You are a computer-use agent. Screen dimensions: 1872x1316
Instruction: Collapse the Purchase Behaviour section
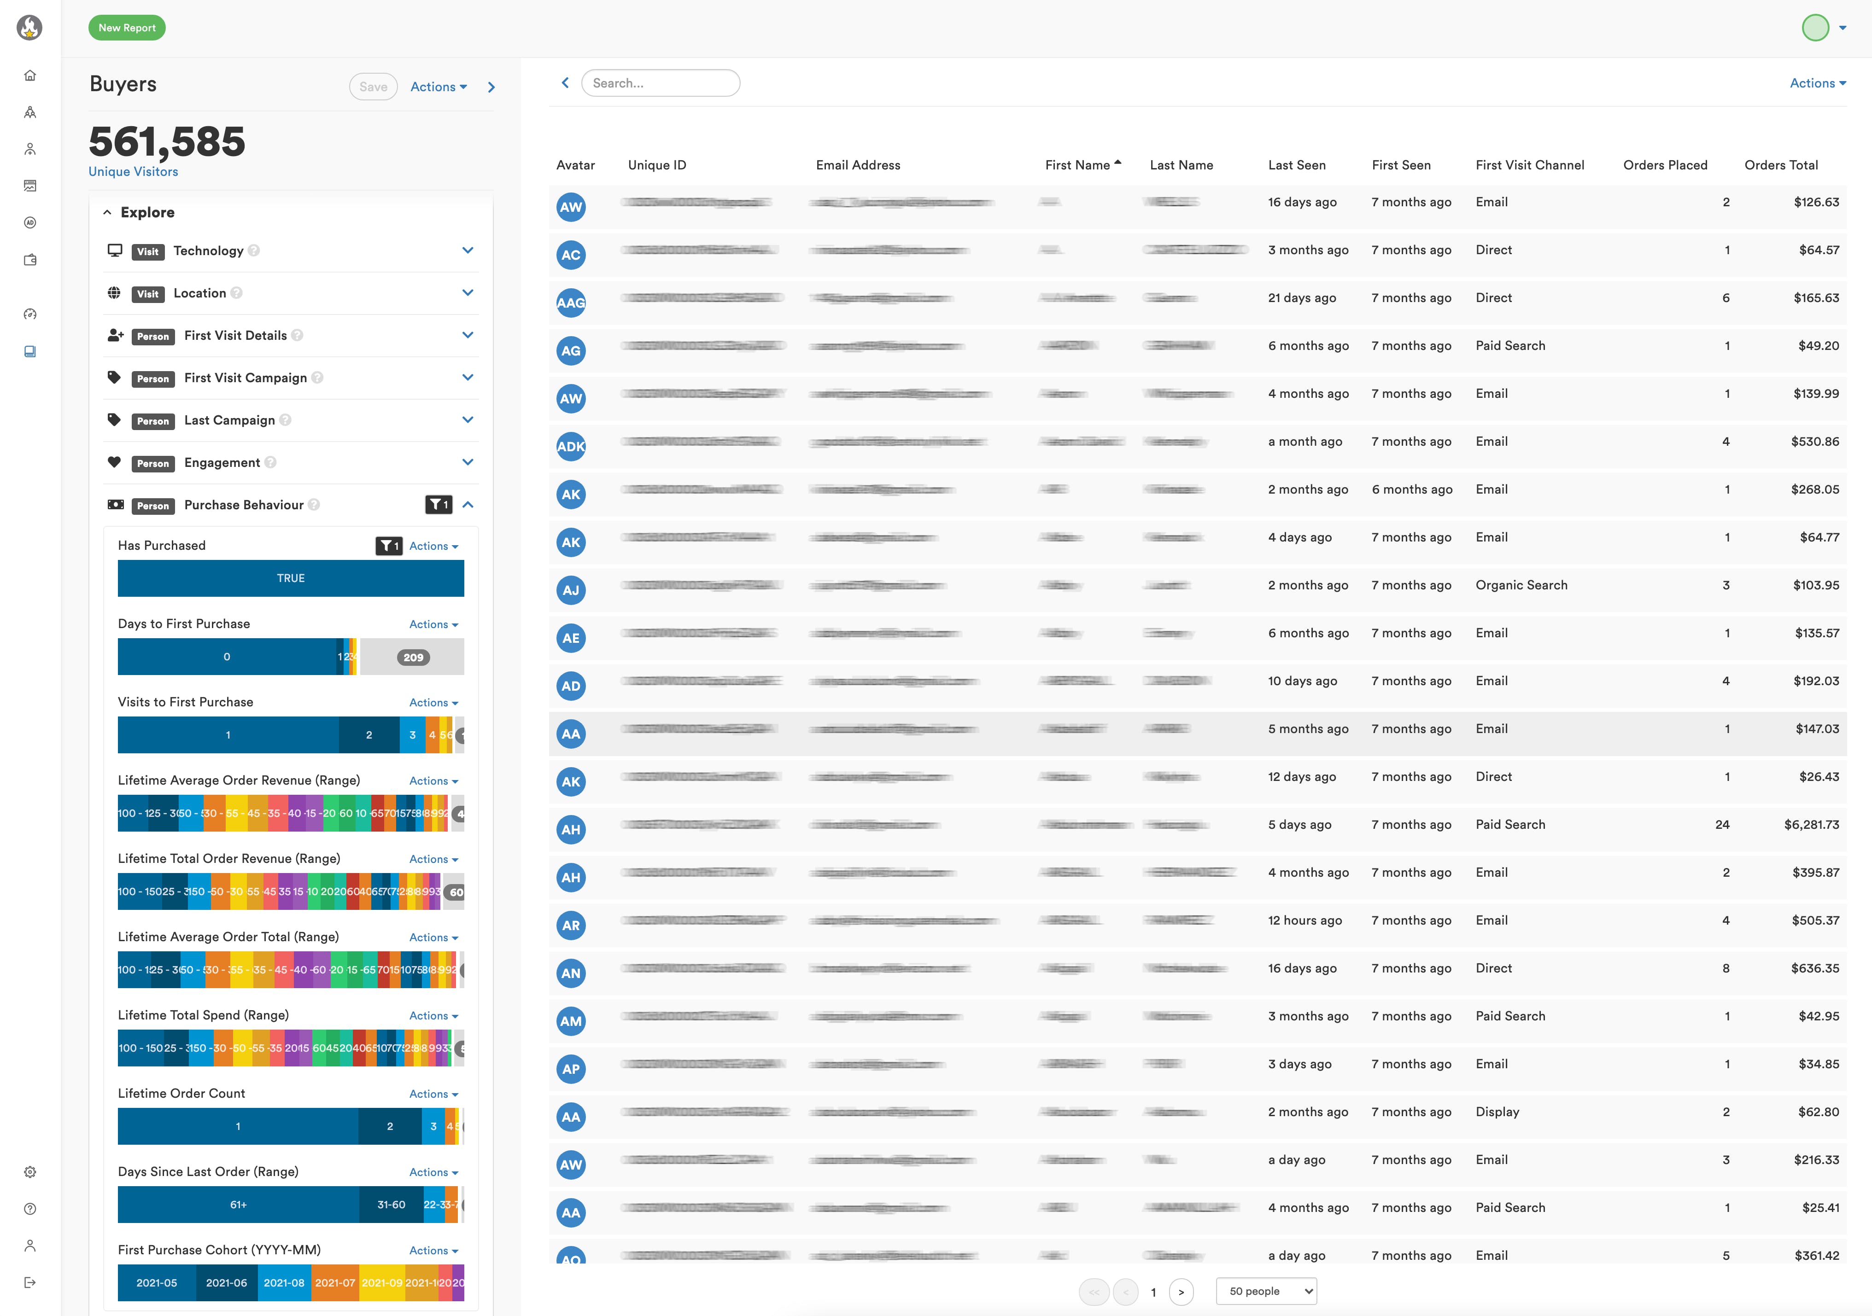point(468,505)
